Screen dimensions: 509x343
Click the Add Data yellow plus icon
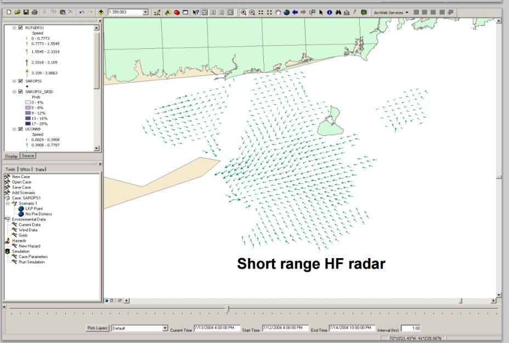[101, 12]
